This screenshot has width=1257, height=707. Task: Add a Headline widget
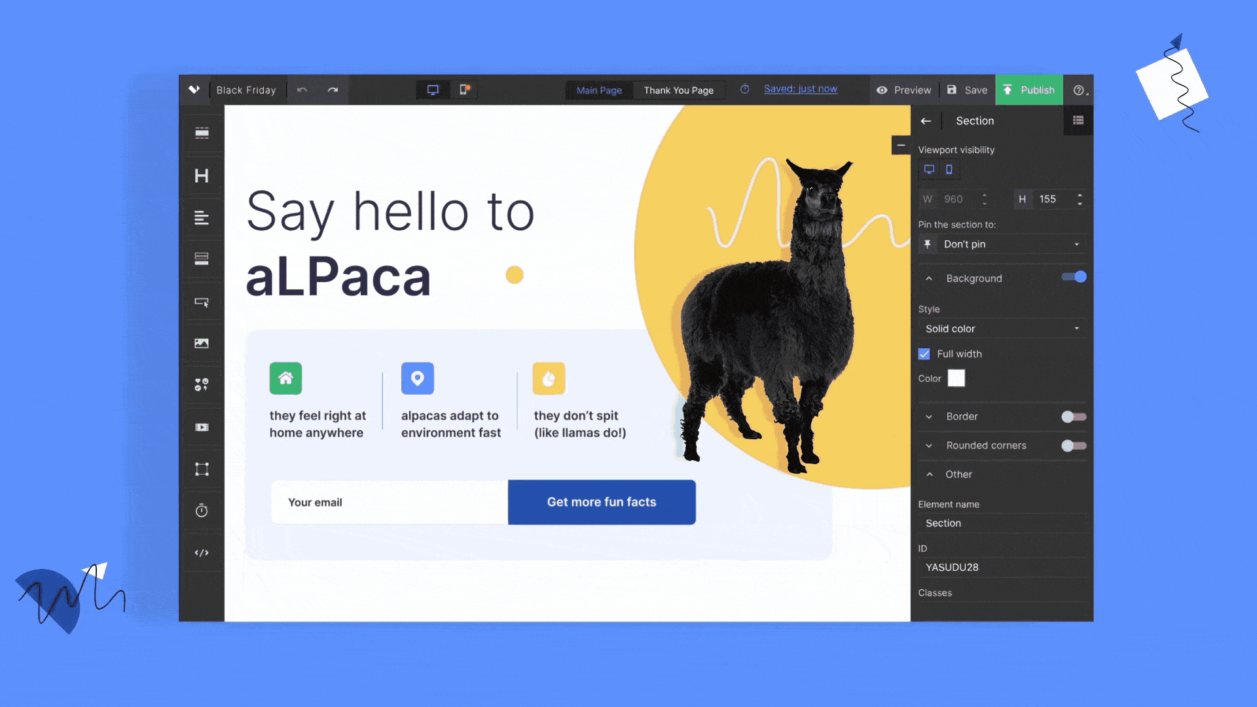[202, 175]
